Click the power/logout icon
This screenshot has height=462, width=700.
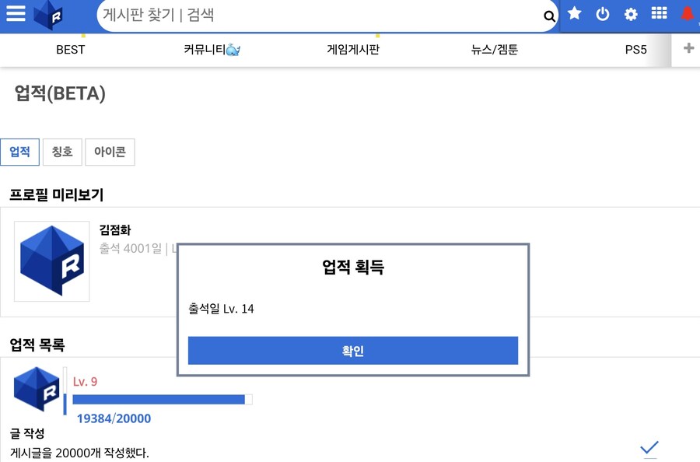tap(602, 14)
